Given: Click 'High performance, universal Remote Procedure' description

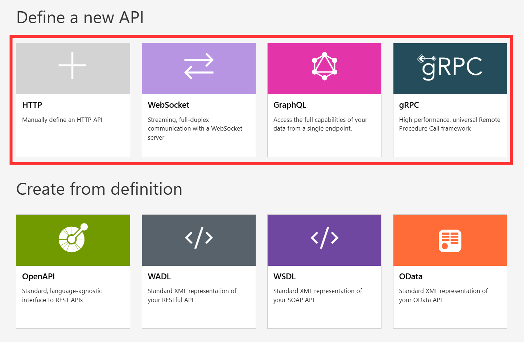Looking at the screenshot, I should [449, 124].
